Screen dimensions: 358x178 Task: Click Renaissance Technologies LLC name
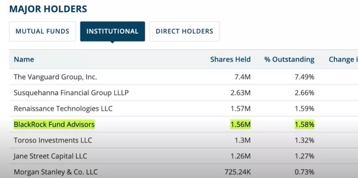click(x=63, y=109)
